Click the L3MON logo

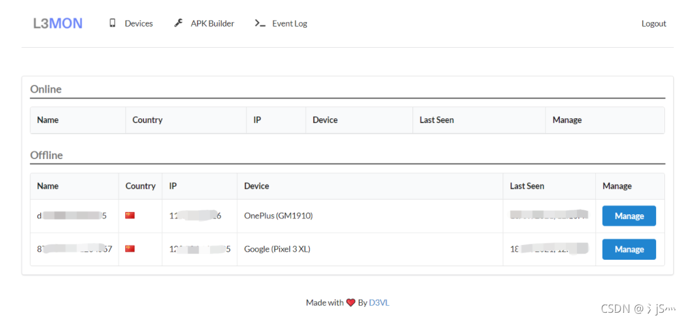click(58, 24)
